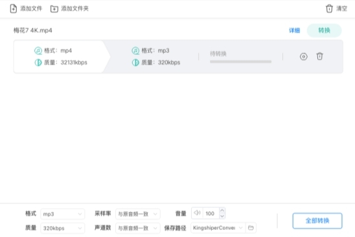Open the 格式 mp3 dropdown
Screen dimensions: 355x237
[x=62, y=214]
